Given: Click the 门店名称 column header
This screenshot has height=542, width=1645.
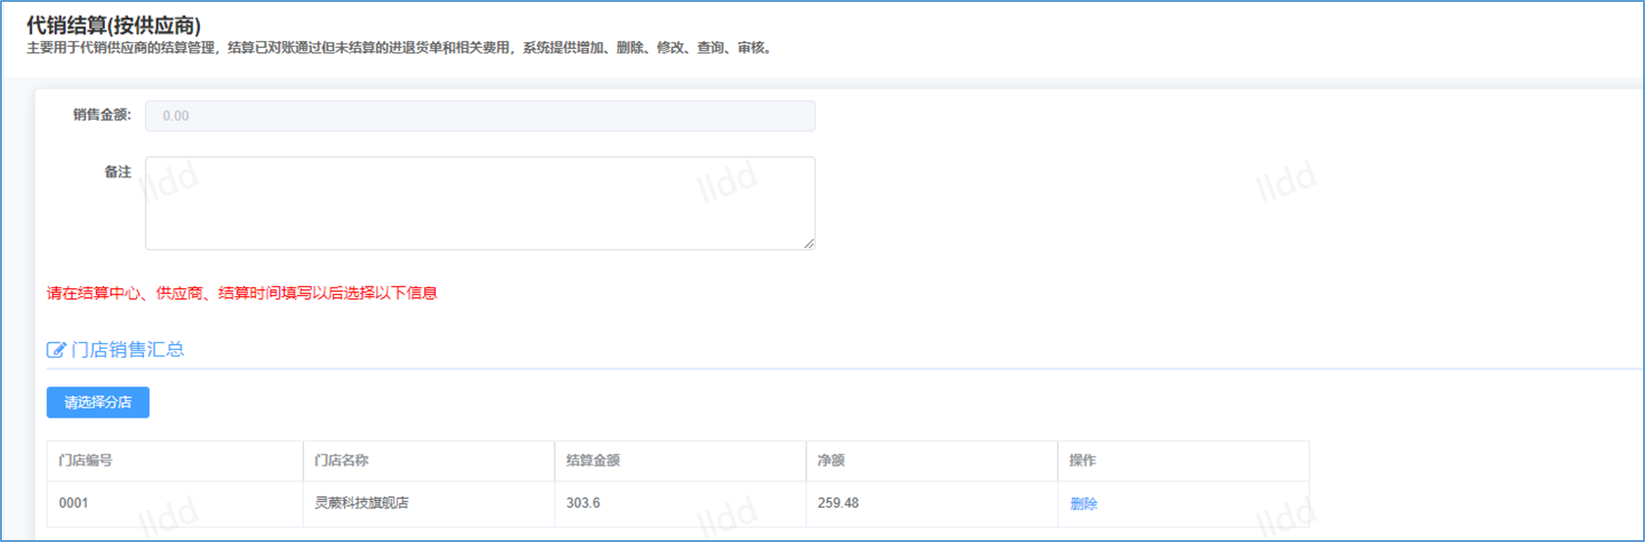Looking at the screenshot, I should pyautogui.click(x=429, y=461).
